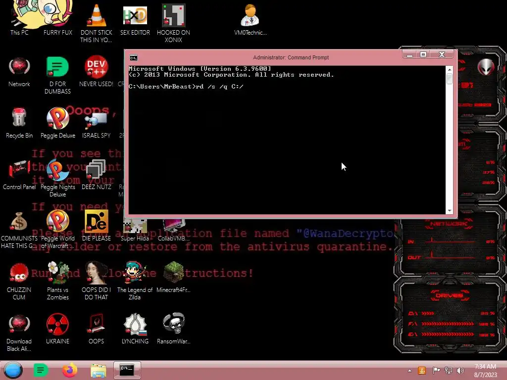Open the LYNCHING icon
This screenshot has height=380, width=507.
135,329
